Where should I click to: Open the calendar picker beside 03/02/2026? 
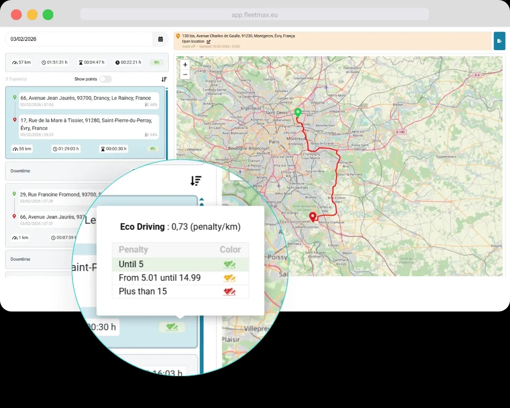pos(160,39)
